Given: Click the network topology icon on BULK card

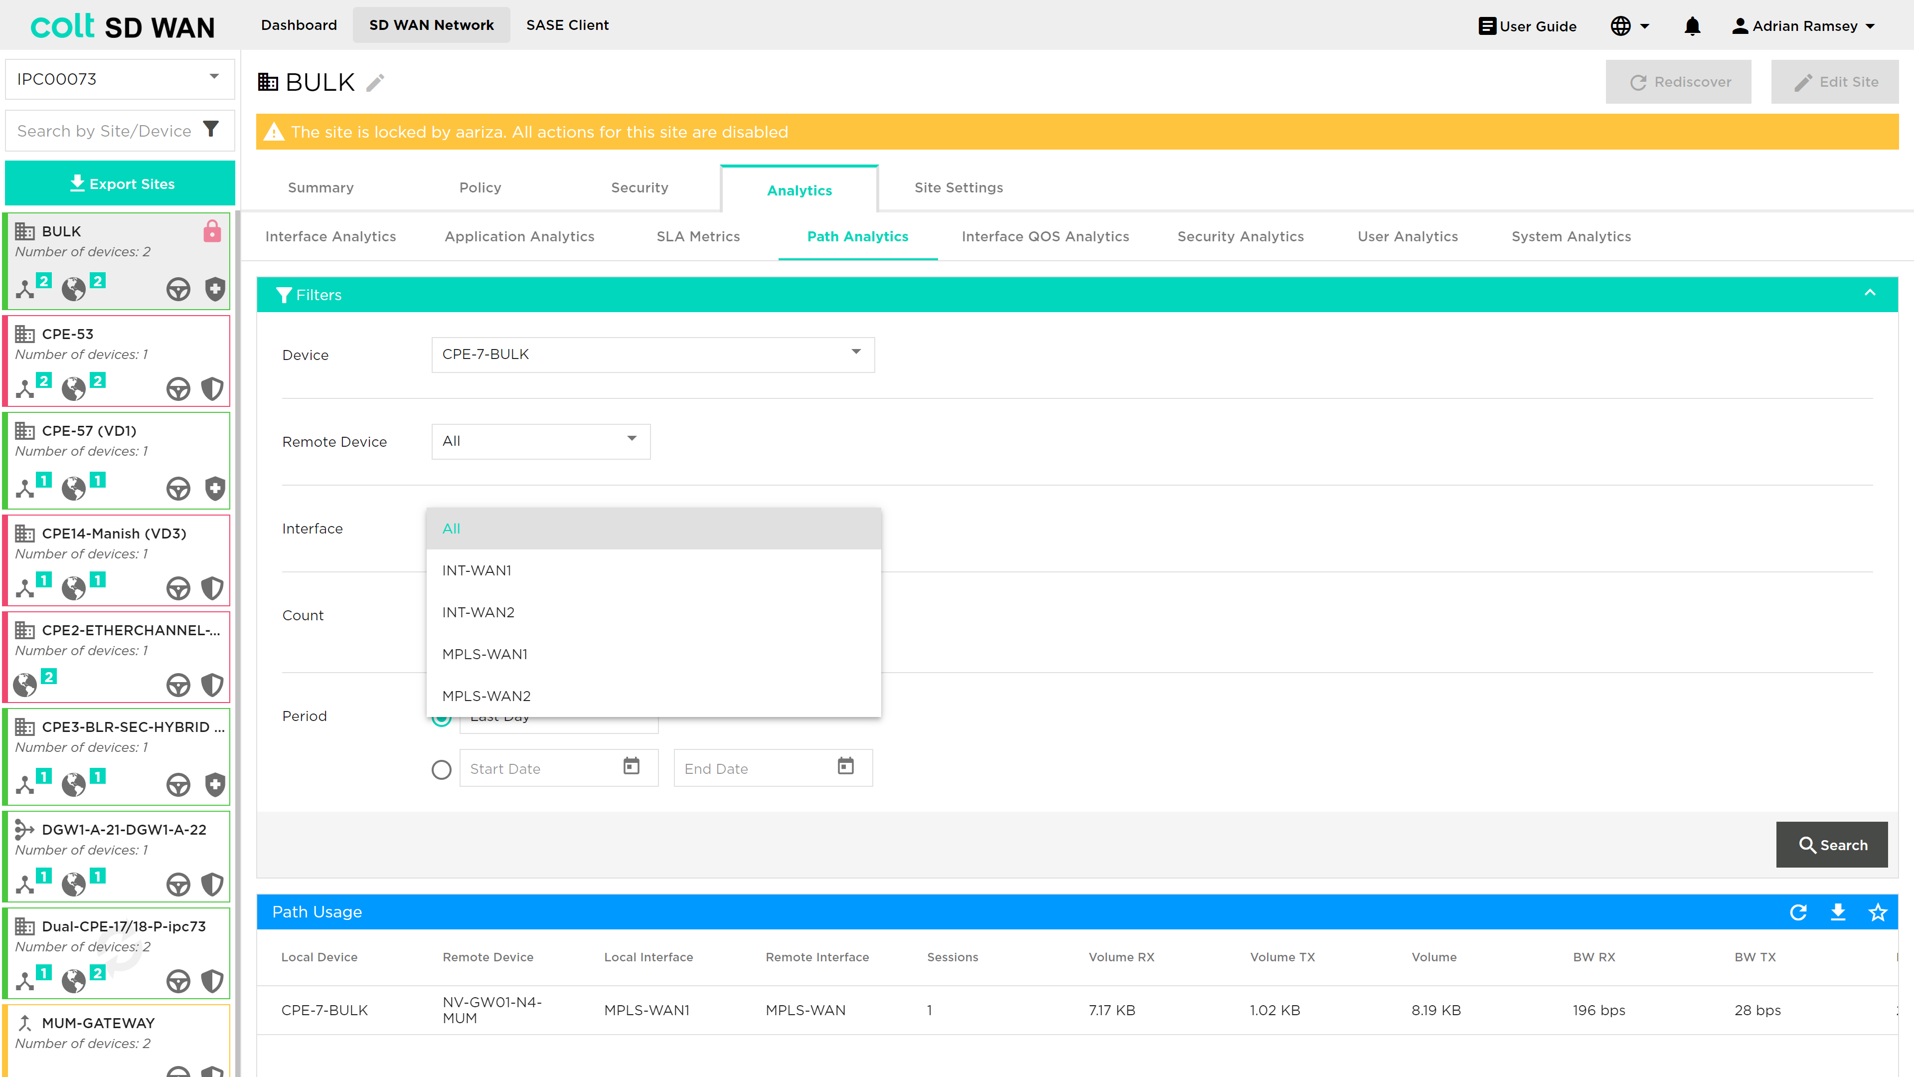Looking at the screenshot, I should 25,288.
